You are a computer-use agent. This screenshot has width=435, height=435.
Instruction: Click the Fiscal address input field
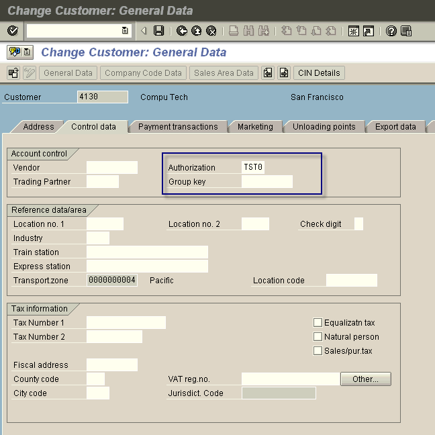coord(112,365)
